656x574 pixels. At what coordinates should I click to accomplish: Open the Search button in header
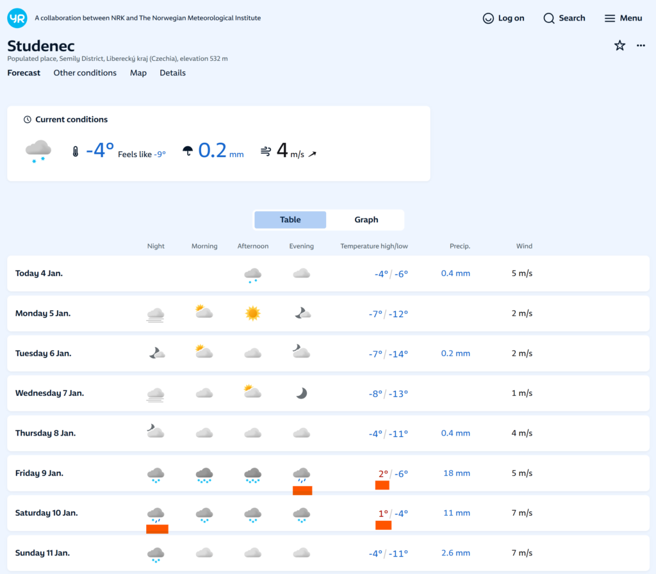(x=564, y=18)
